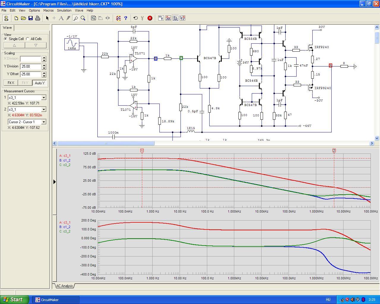Click the Windows Start button
Image resolution: width=380 pixels, height=304 pixels.
point(15,300)
